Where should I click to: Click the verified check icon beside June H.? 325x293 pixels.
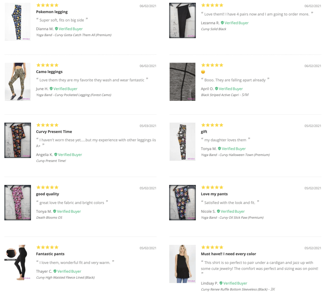51,89
